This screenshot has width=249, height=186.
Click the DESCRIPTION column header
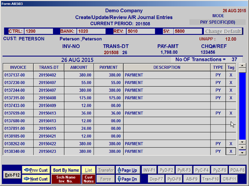[x=167, y=67]
